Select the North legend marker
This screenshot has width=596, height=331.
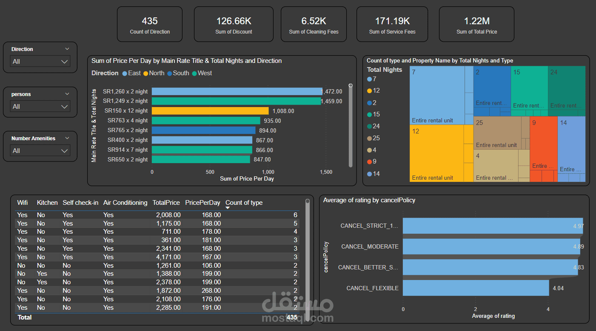point(145,74)
